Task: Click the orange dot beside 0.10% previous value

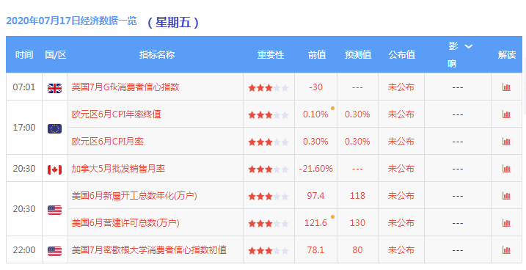Action: (x=332, y=109)
